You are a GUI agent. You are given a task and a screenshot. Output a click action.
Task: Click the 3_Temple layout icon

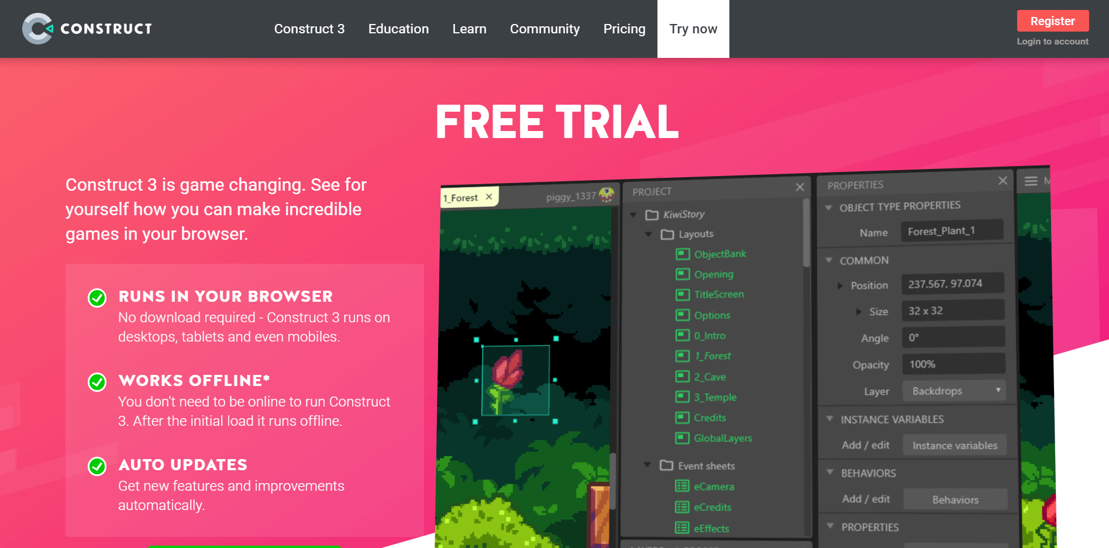(683, 397)
